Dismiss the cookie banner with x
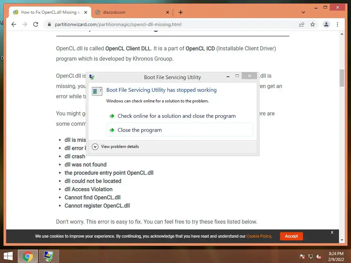The image size is (351, 263). pos(332,232)
